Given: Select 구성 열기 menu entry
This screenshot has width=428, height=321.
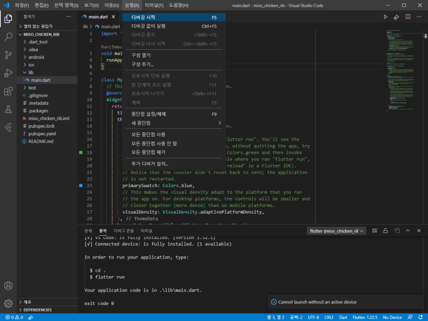Looking at the screenshot, I should pyautogui.click(x=174, y=55).
